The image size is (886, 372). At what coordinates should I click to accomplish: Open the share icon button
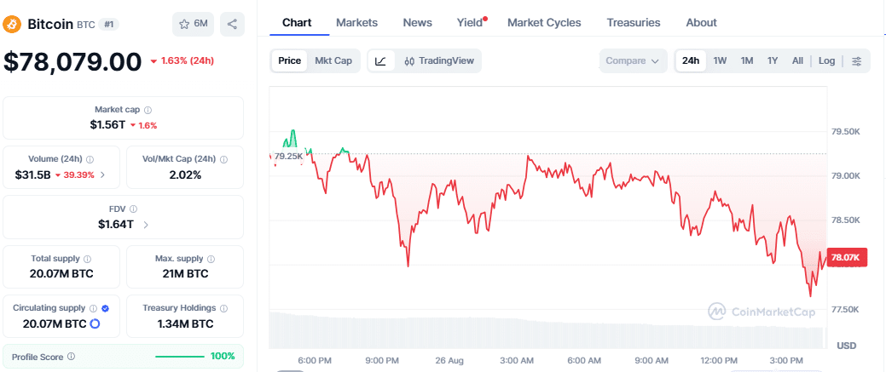tap(232, 25)
